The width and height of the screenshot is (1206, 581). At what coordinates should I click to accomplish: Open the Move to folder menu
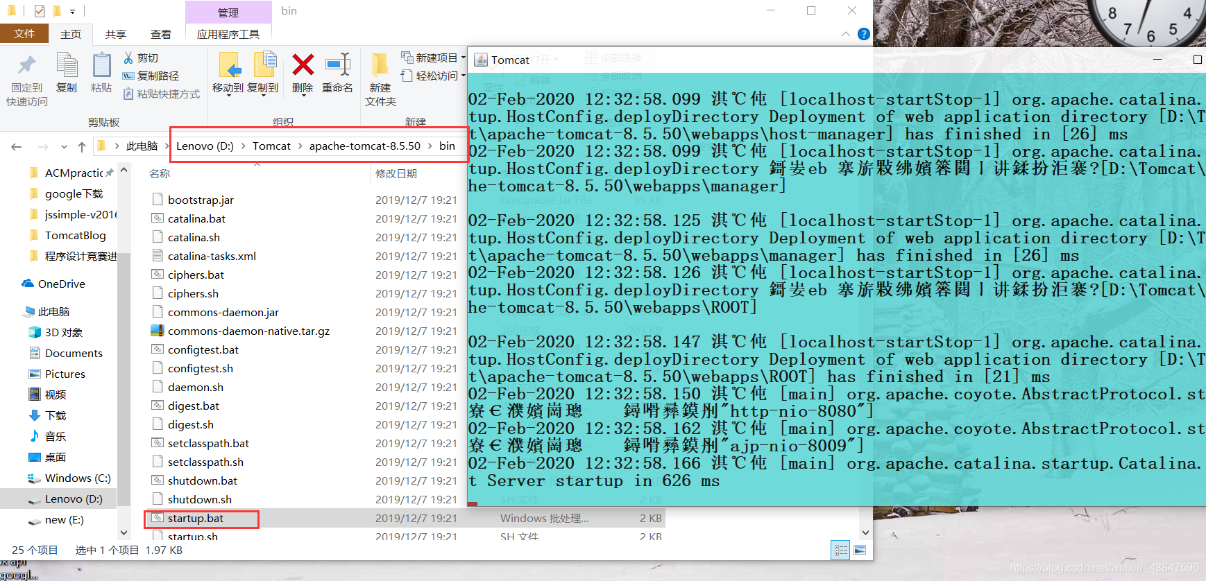tap(228, 73)
